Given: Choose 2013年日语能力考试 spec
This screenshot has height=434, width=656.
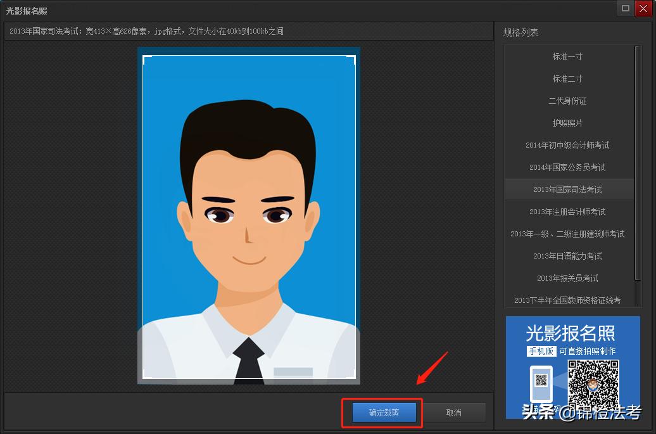Looking at the screenshot, I should (x=568, y=255).
